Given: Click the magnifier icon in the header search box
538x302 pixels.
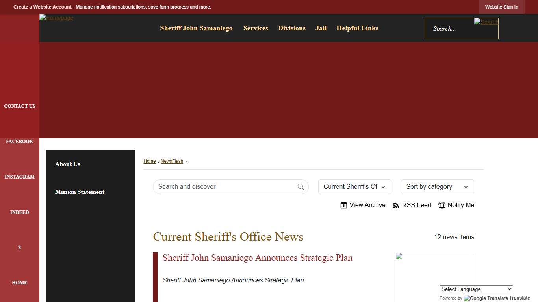Looking at the screenshot, I should pyautogui.click(x=486, y=22).
